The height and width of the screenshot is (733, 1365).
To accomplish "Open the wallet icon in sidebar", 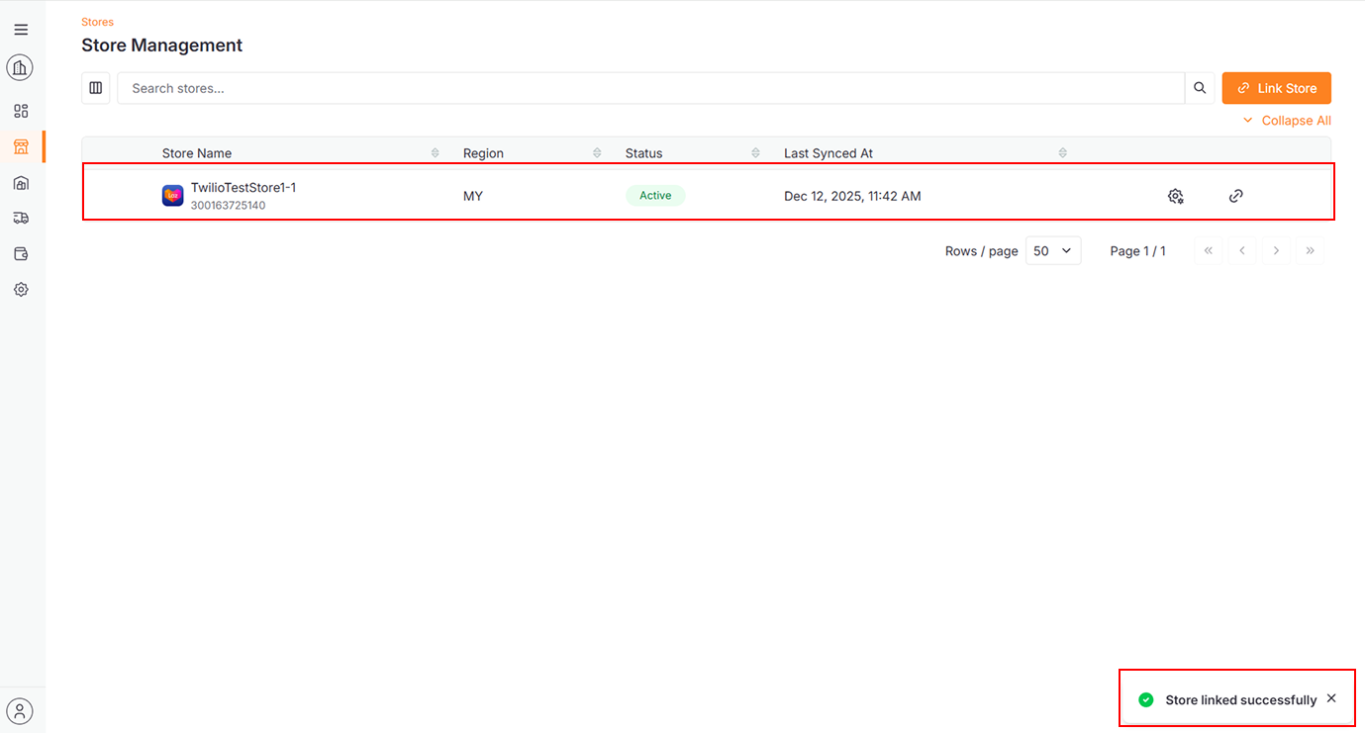I will [21, 254].
